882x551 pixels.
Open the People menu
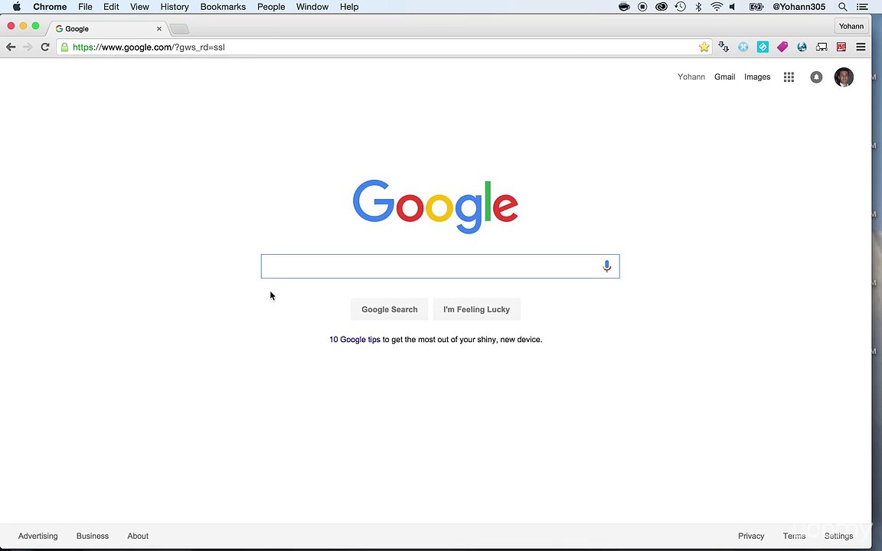point(271,7)
